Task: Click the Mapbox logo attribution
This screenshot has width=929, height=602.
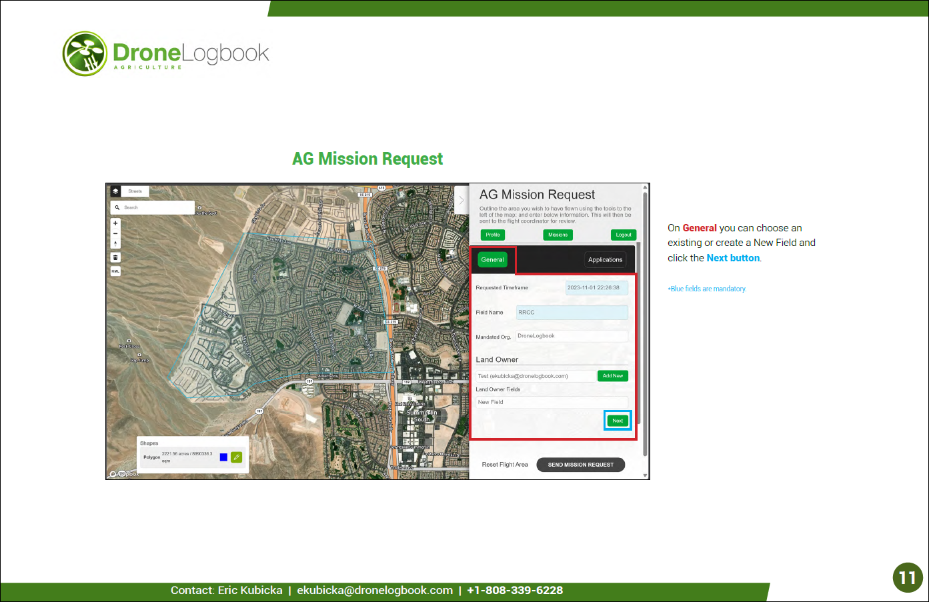Action: click(125, 474)
